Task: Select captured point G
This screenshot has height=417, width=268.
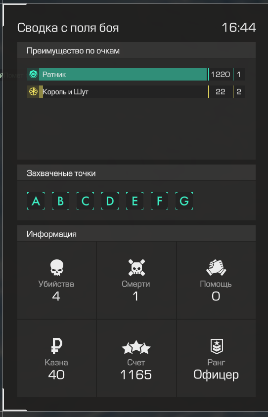Action: (184, 201)
